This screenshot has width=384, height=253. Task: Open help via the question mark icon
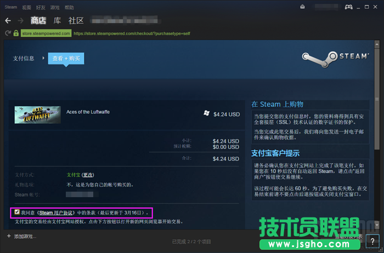pyautogui.click(x=372, y=242)
